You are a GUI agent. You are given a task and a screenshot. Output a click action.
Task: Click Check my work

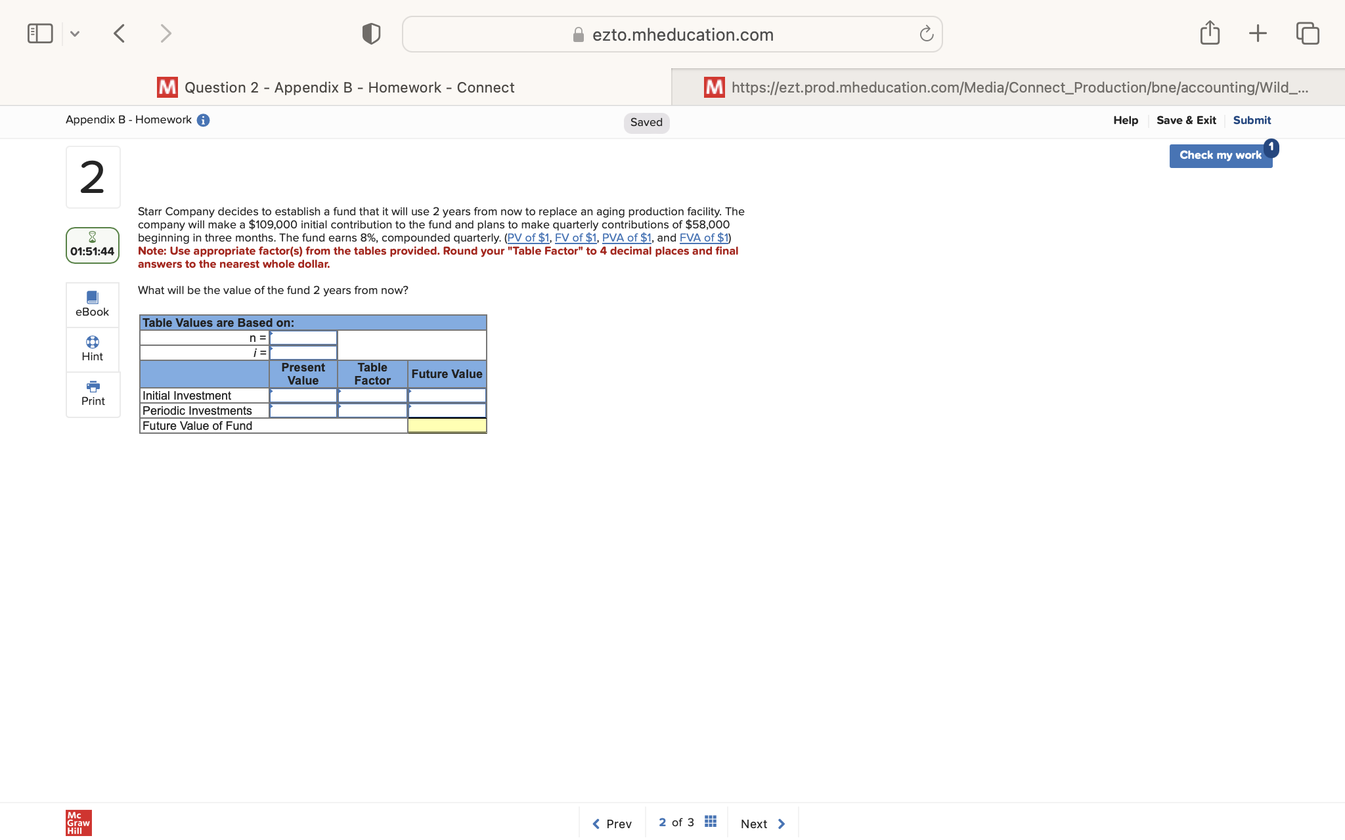[x=1220, y=155]
